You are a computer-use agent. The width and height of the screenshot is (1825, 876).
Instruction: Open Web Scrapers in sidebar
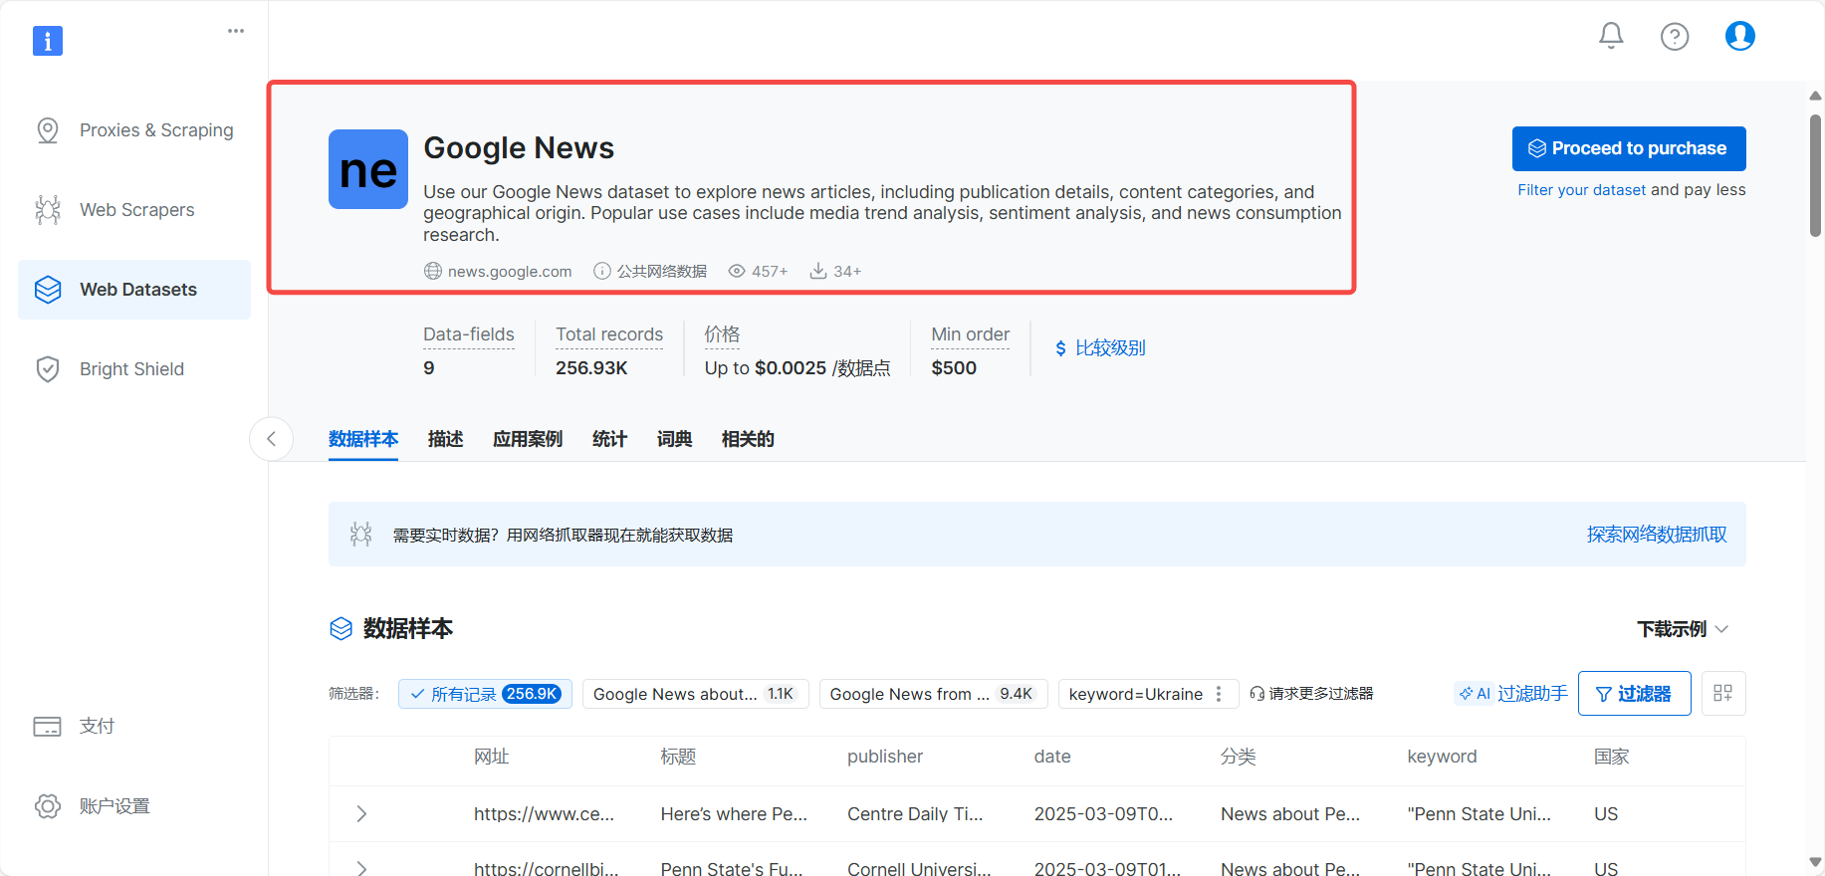tap(134, 210)
